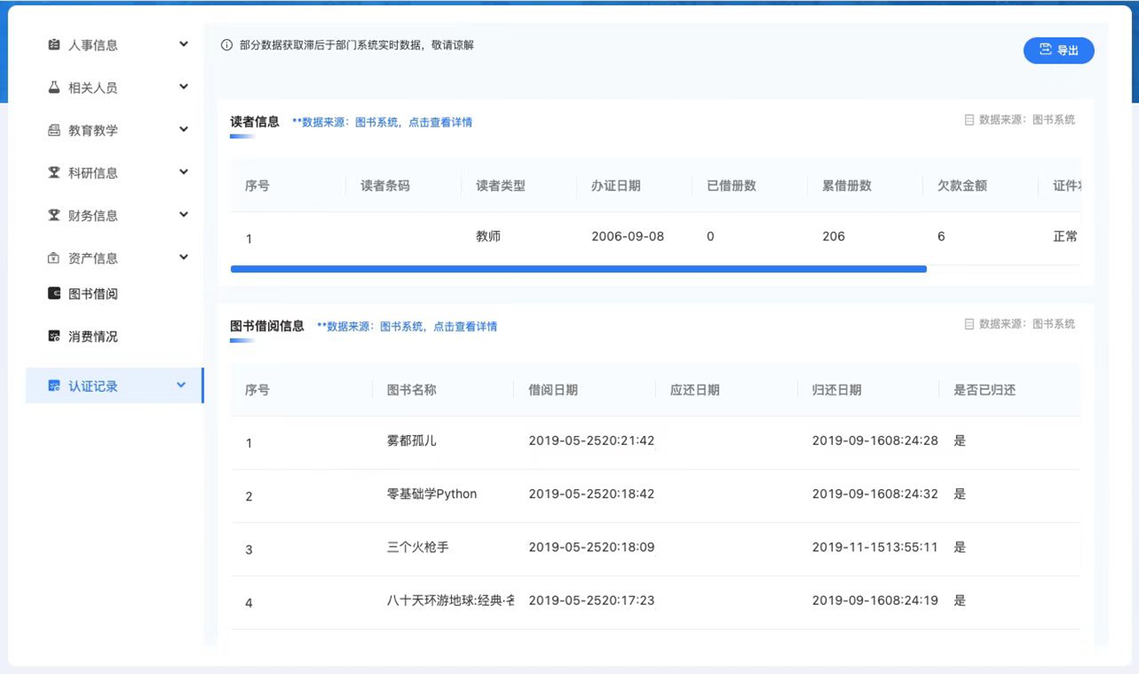1139x674 pixels.
Task: Click the 财务信息 sidebar icon
Action: [54, 215]
